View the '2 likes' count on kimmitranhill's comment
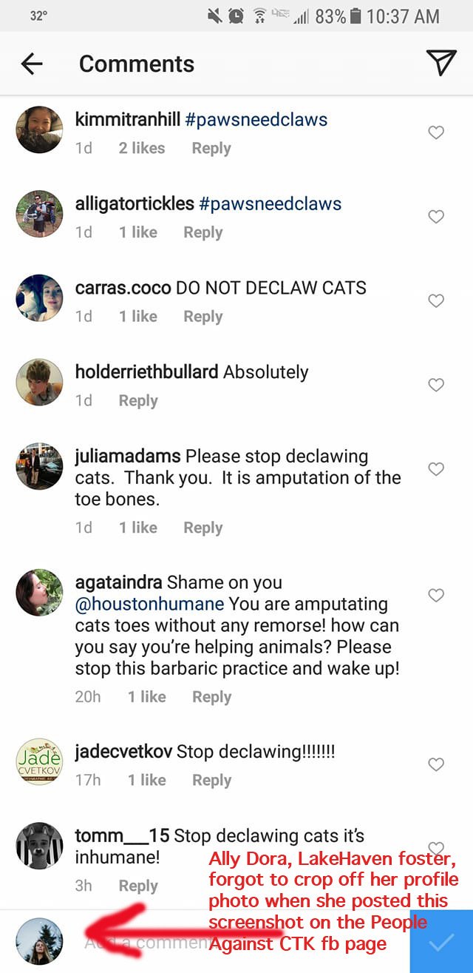 (142, 148)
